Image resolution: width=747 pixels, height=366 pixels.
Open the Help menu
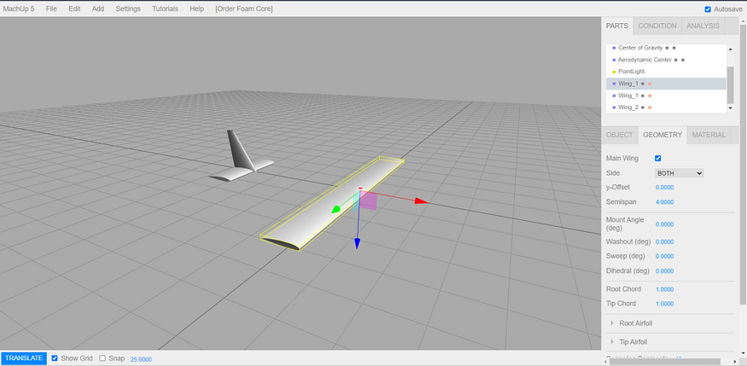[196, 9]
